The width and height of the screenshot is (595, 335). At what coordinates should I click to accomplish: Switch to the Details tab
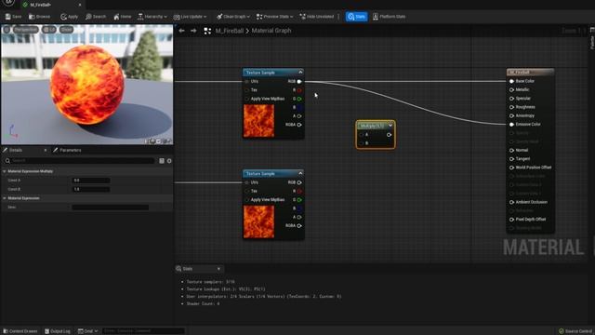tap(15, 151)
